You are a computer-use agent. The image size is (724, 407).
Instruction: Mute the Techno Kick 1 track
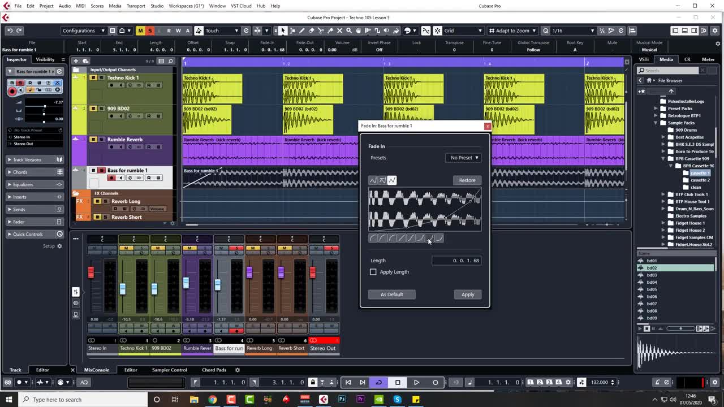[x=93, y=77]
